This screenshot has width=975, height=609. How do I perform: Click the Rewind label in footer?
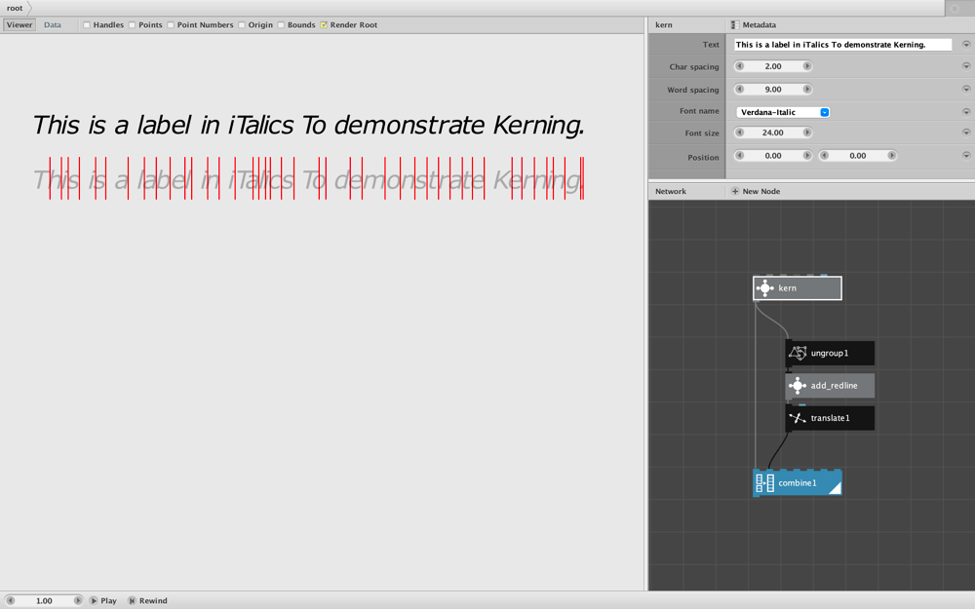click(153, 600)
